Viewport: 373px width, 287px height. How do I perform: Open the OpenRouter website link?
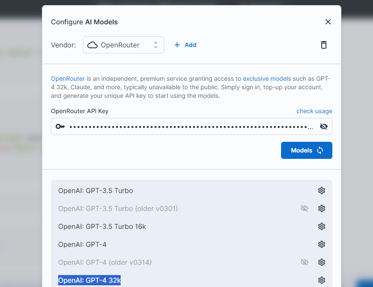point(68,79)
